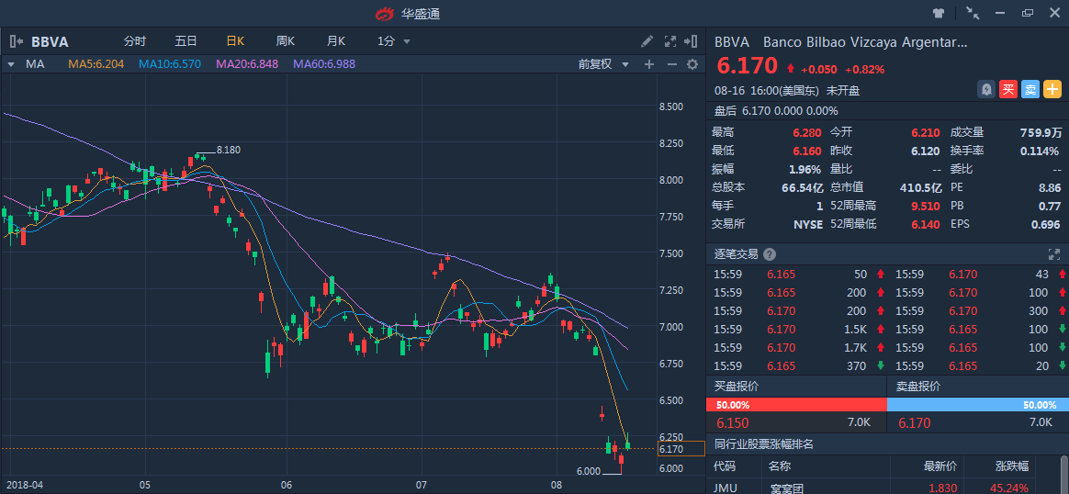1069x494 pixels.
Task: Zoom out chart with minus icon
Action: pyautogui.click(x=671, y=64)
